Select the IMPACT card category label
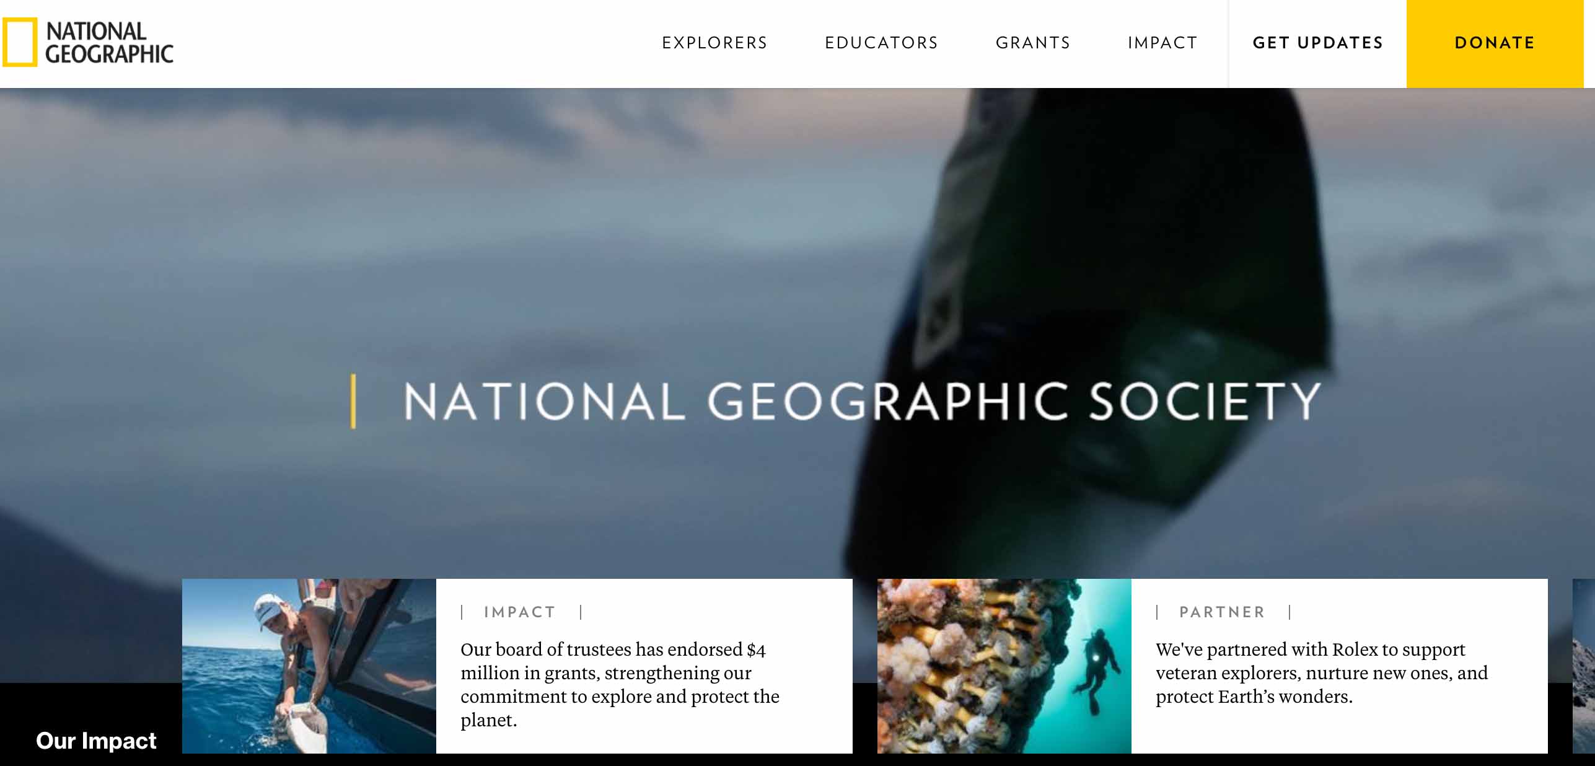 519,612
